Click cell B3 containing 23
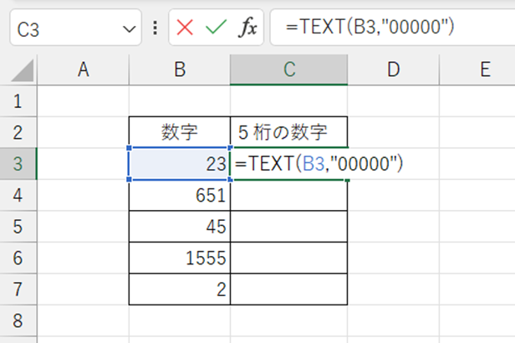 pos(179,164)
